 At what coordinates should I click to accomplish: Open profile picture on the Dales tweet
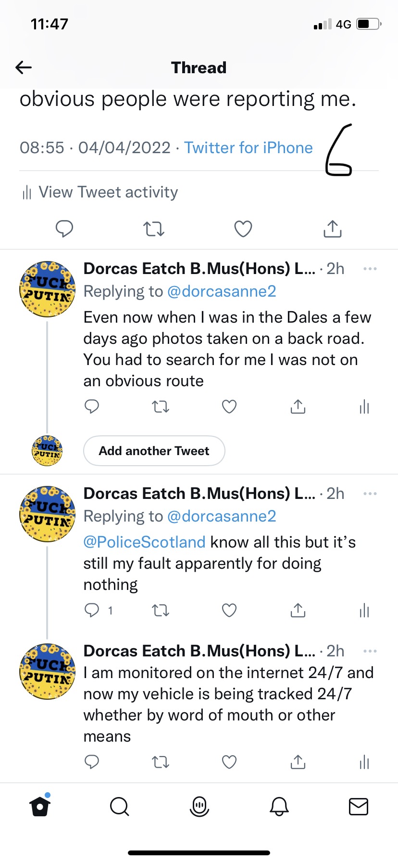[x=47, y=289]
